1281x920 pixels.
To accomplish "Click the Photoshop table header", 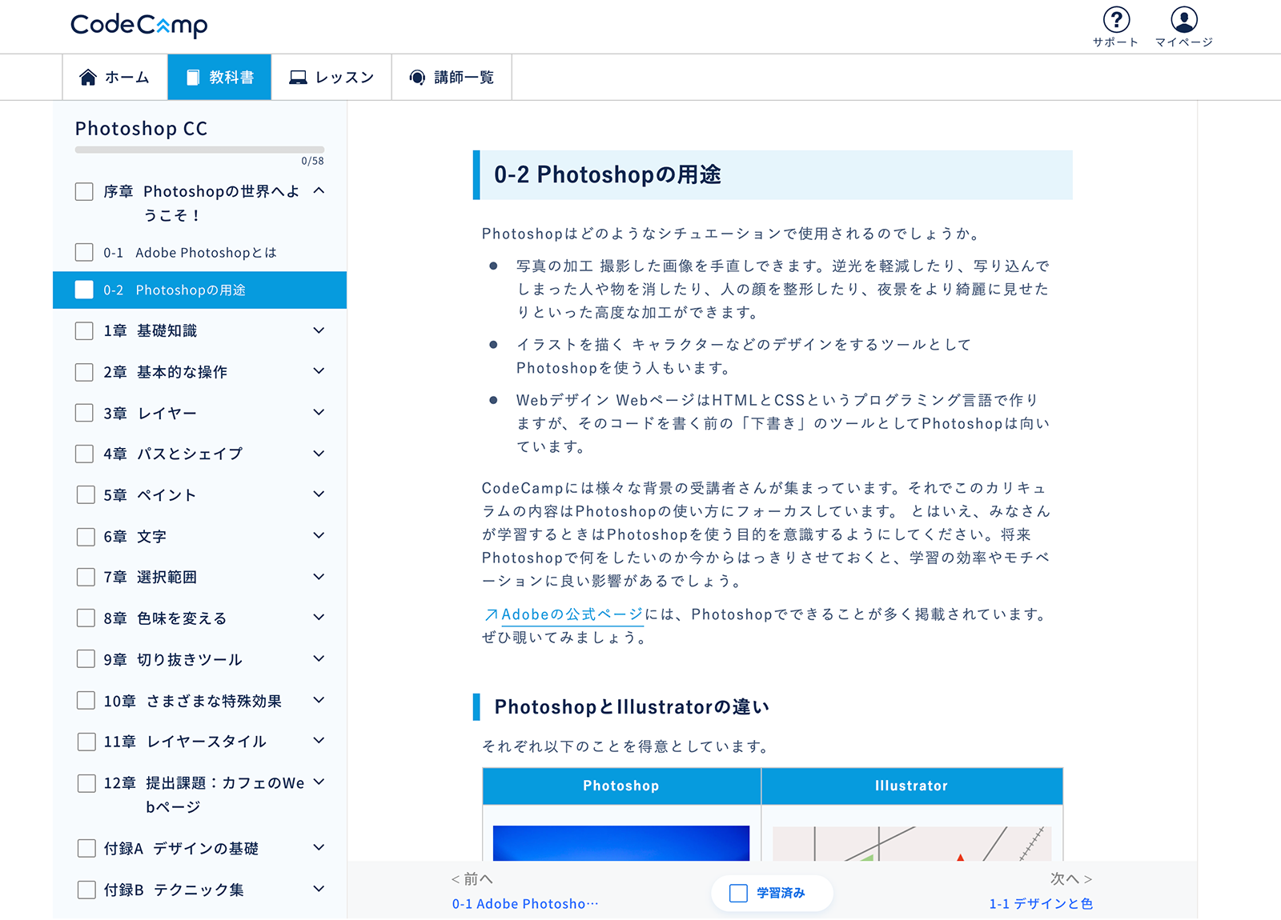I will pyautogui.click(x=621, y=786).
